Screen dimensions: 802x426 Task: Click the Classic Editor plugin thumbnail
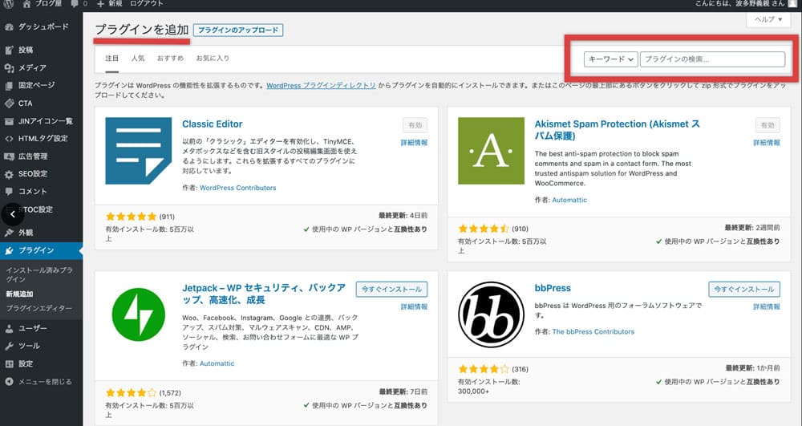click(139, 151)
